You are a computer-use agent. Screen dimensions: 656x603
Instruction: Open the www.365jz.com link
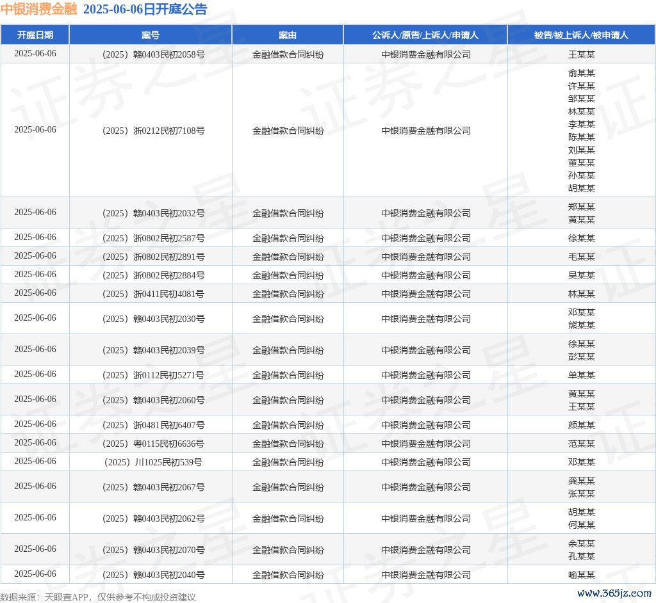coord(614,593)
